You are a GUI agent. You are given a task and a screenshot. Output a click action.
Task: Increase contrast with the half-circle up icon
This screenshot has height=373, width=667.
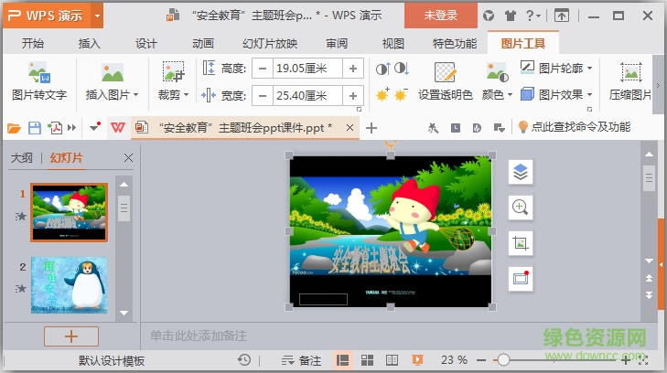[382, 68]
